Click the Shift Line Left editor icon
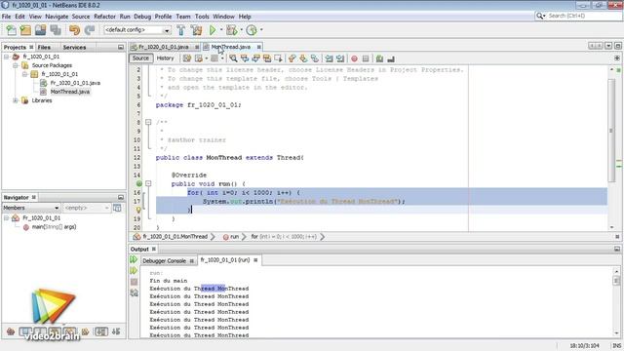 pos(329,58)
